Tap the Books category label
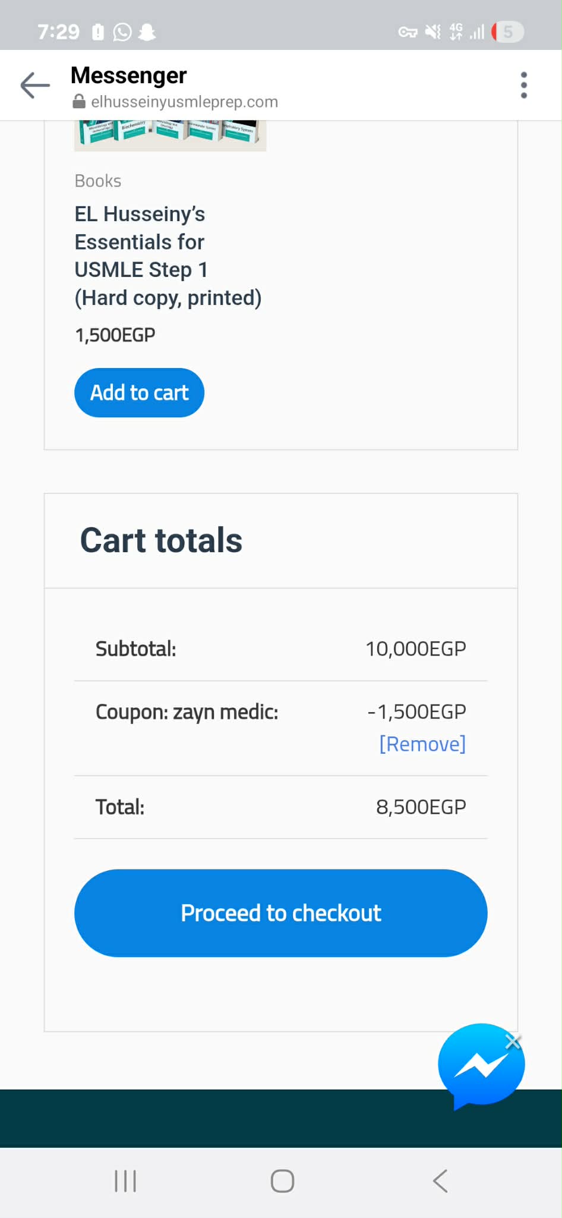562x1218 pixels. tap(98, 181)
